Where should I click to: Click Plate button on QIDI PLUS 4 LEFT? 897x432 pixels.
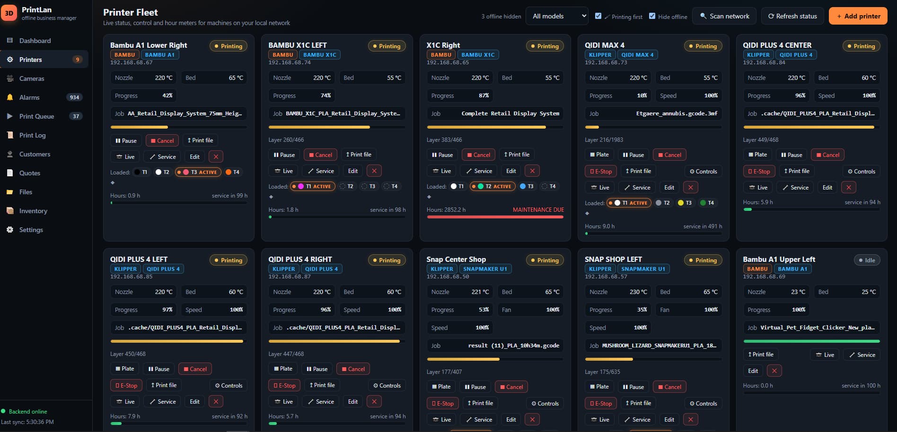tap(124, 369)
